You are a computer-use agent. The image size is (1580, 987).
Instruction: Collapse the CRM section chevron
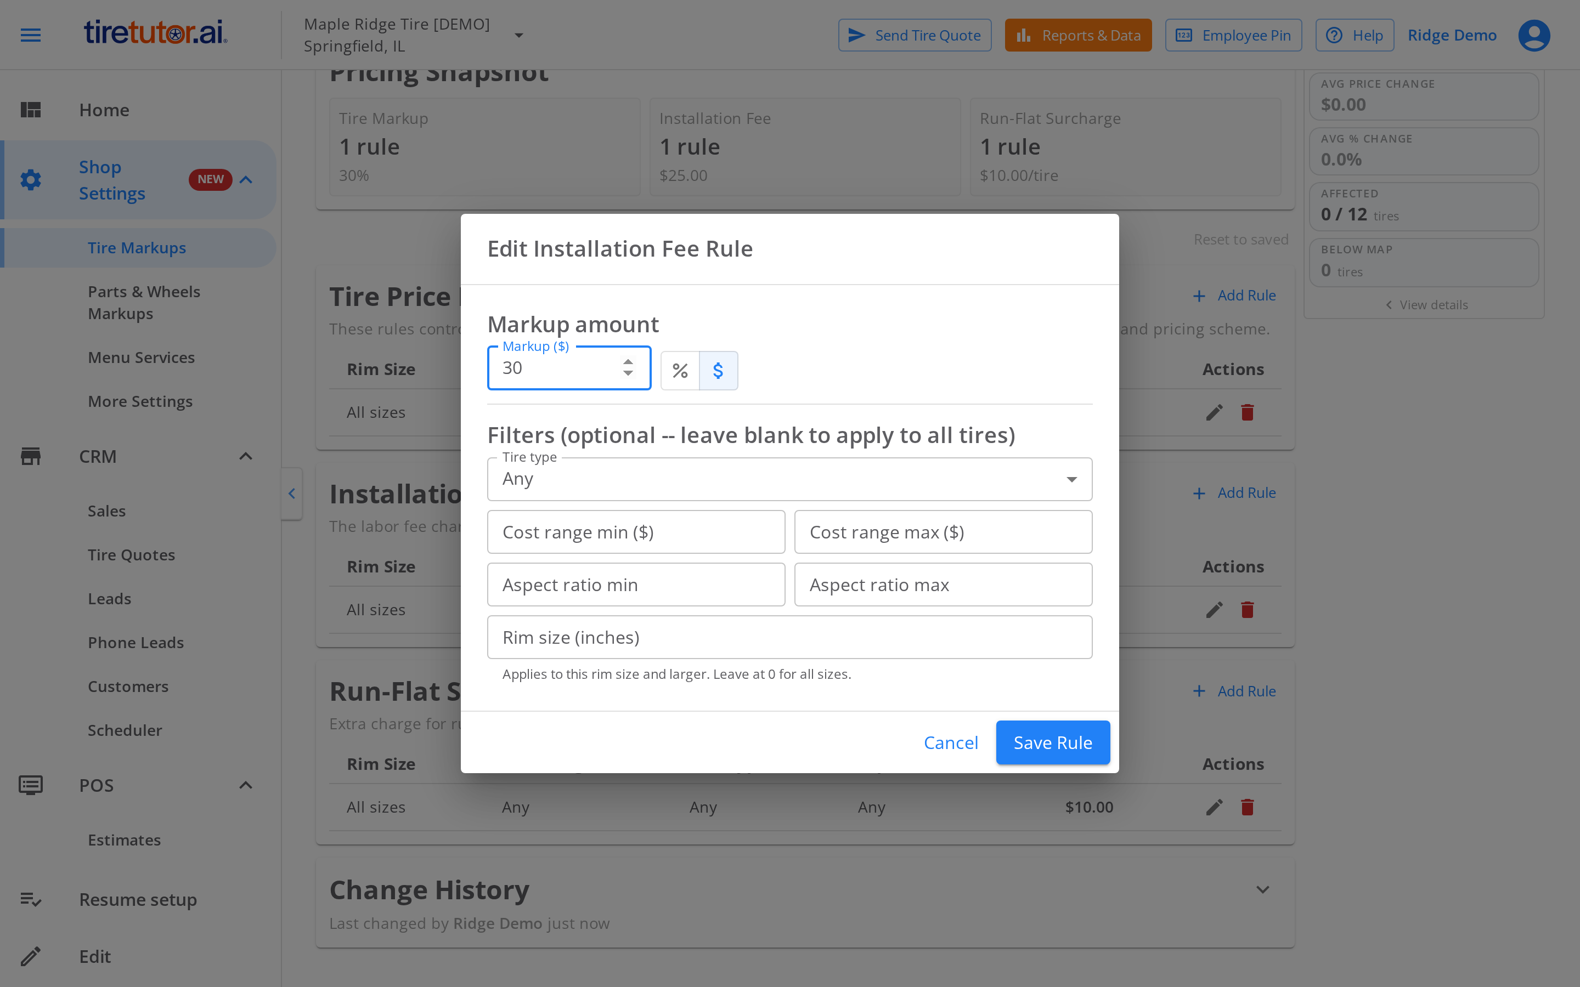pyautogui.click(x=245, y=456)
